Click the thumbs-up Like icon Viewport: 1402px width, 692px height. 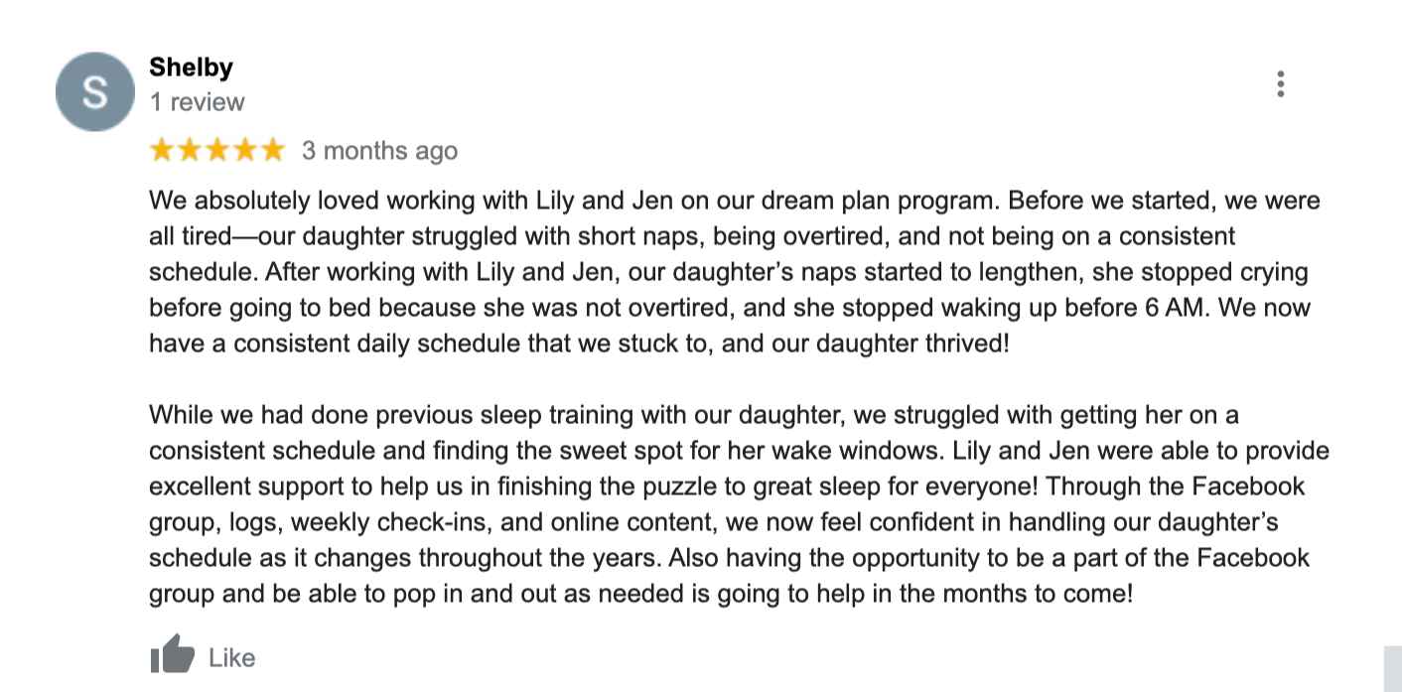(172, 655)
